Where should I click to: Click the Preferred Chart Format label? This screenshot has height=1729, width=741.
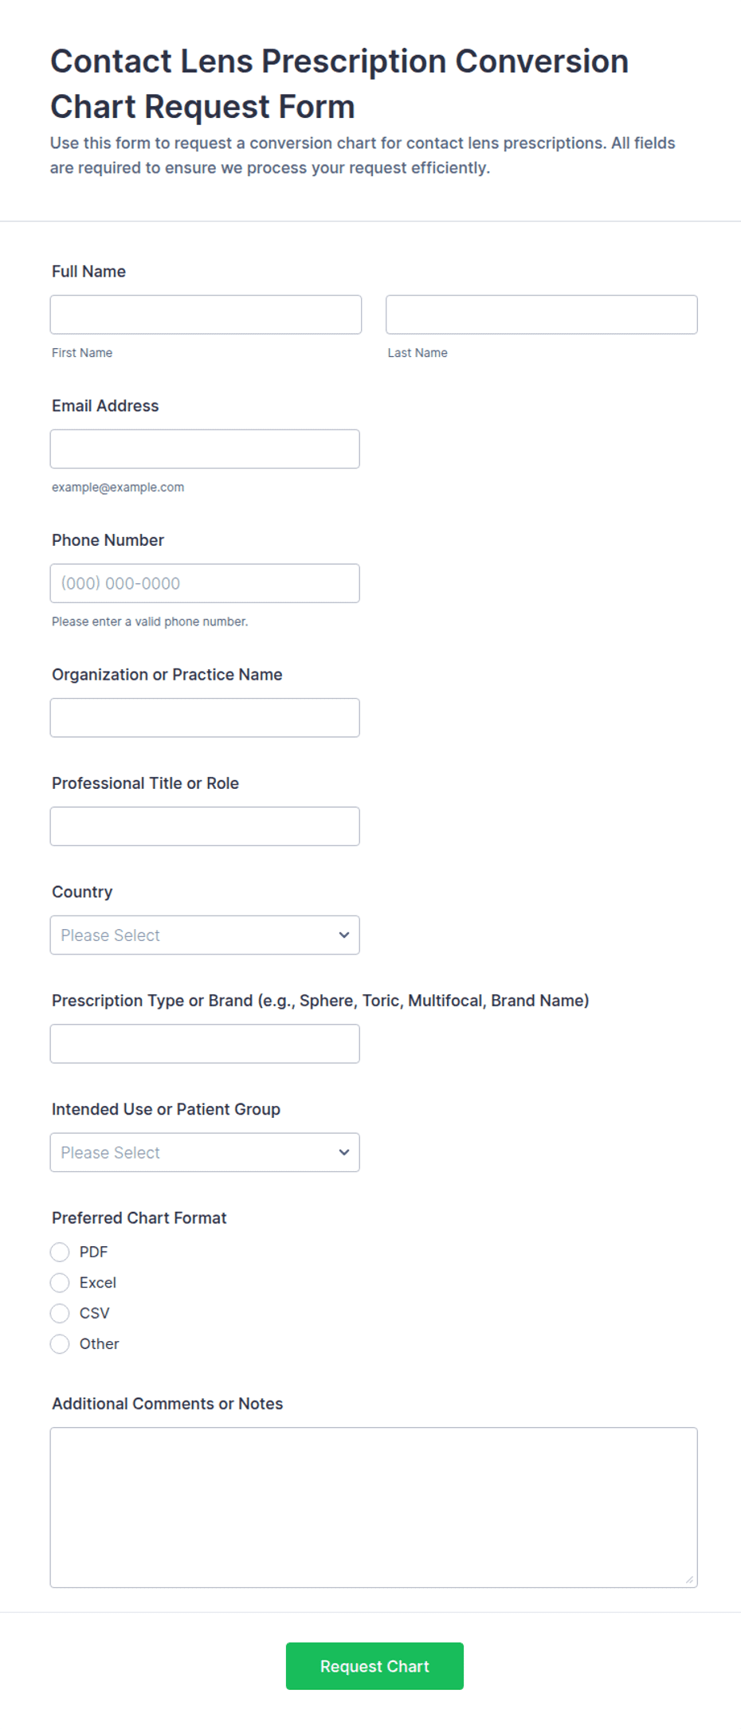point(139,1217)
